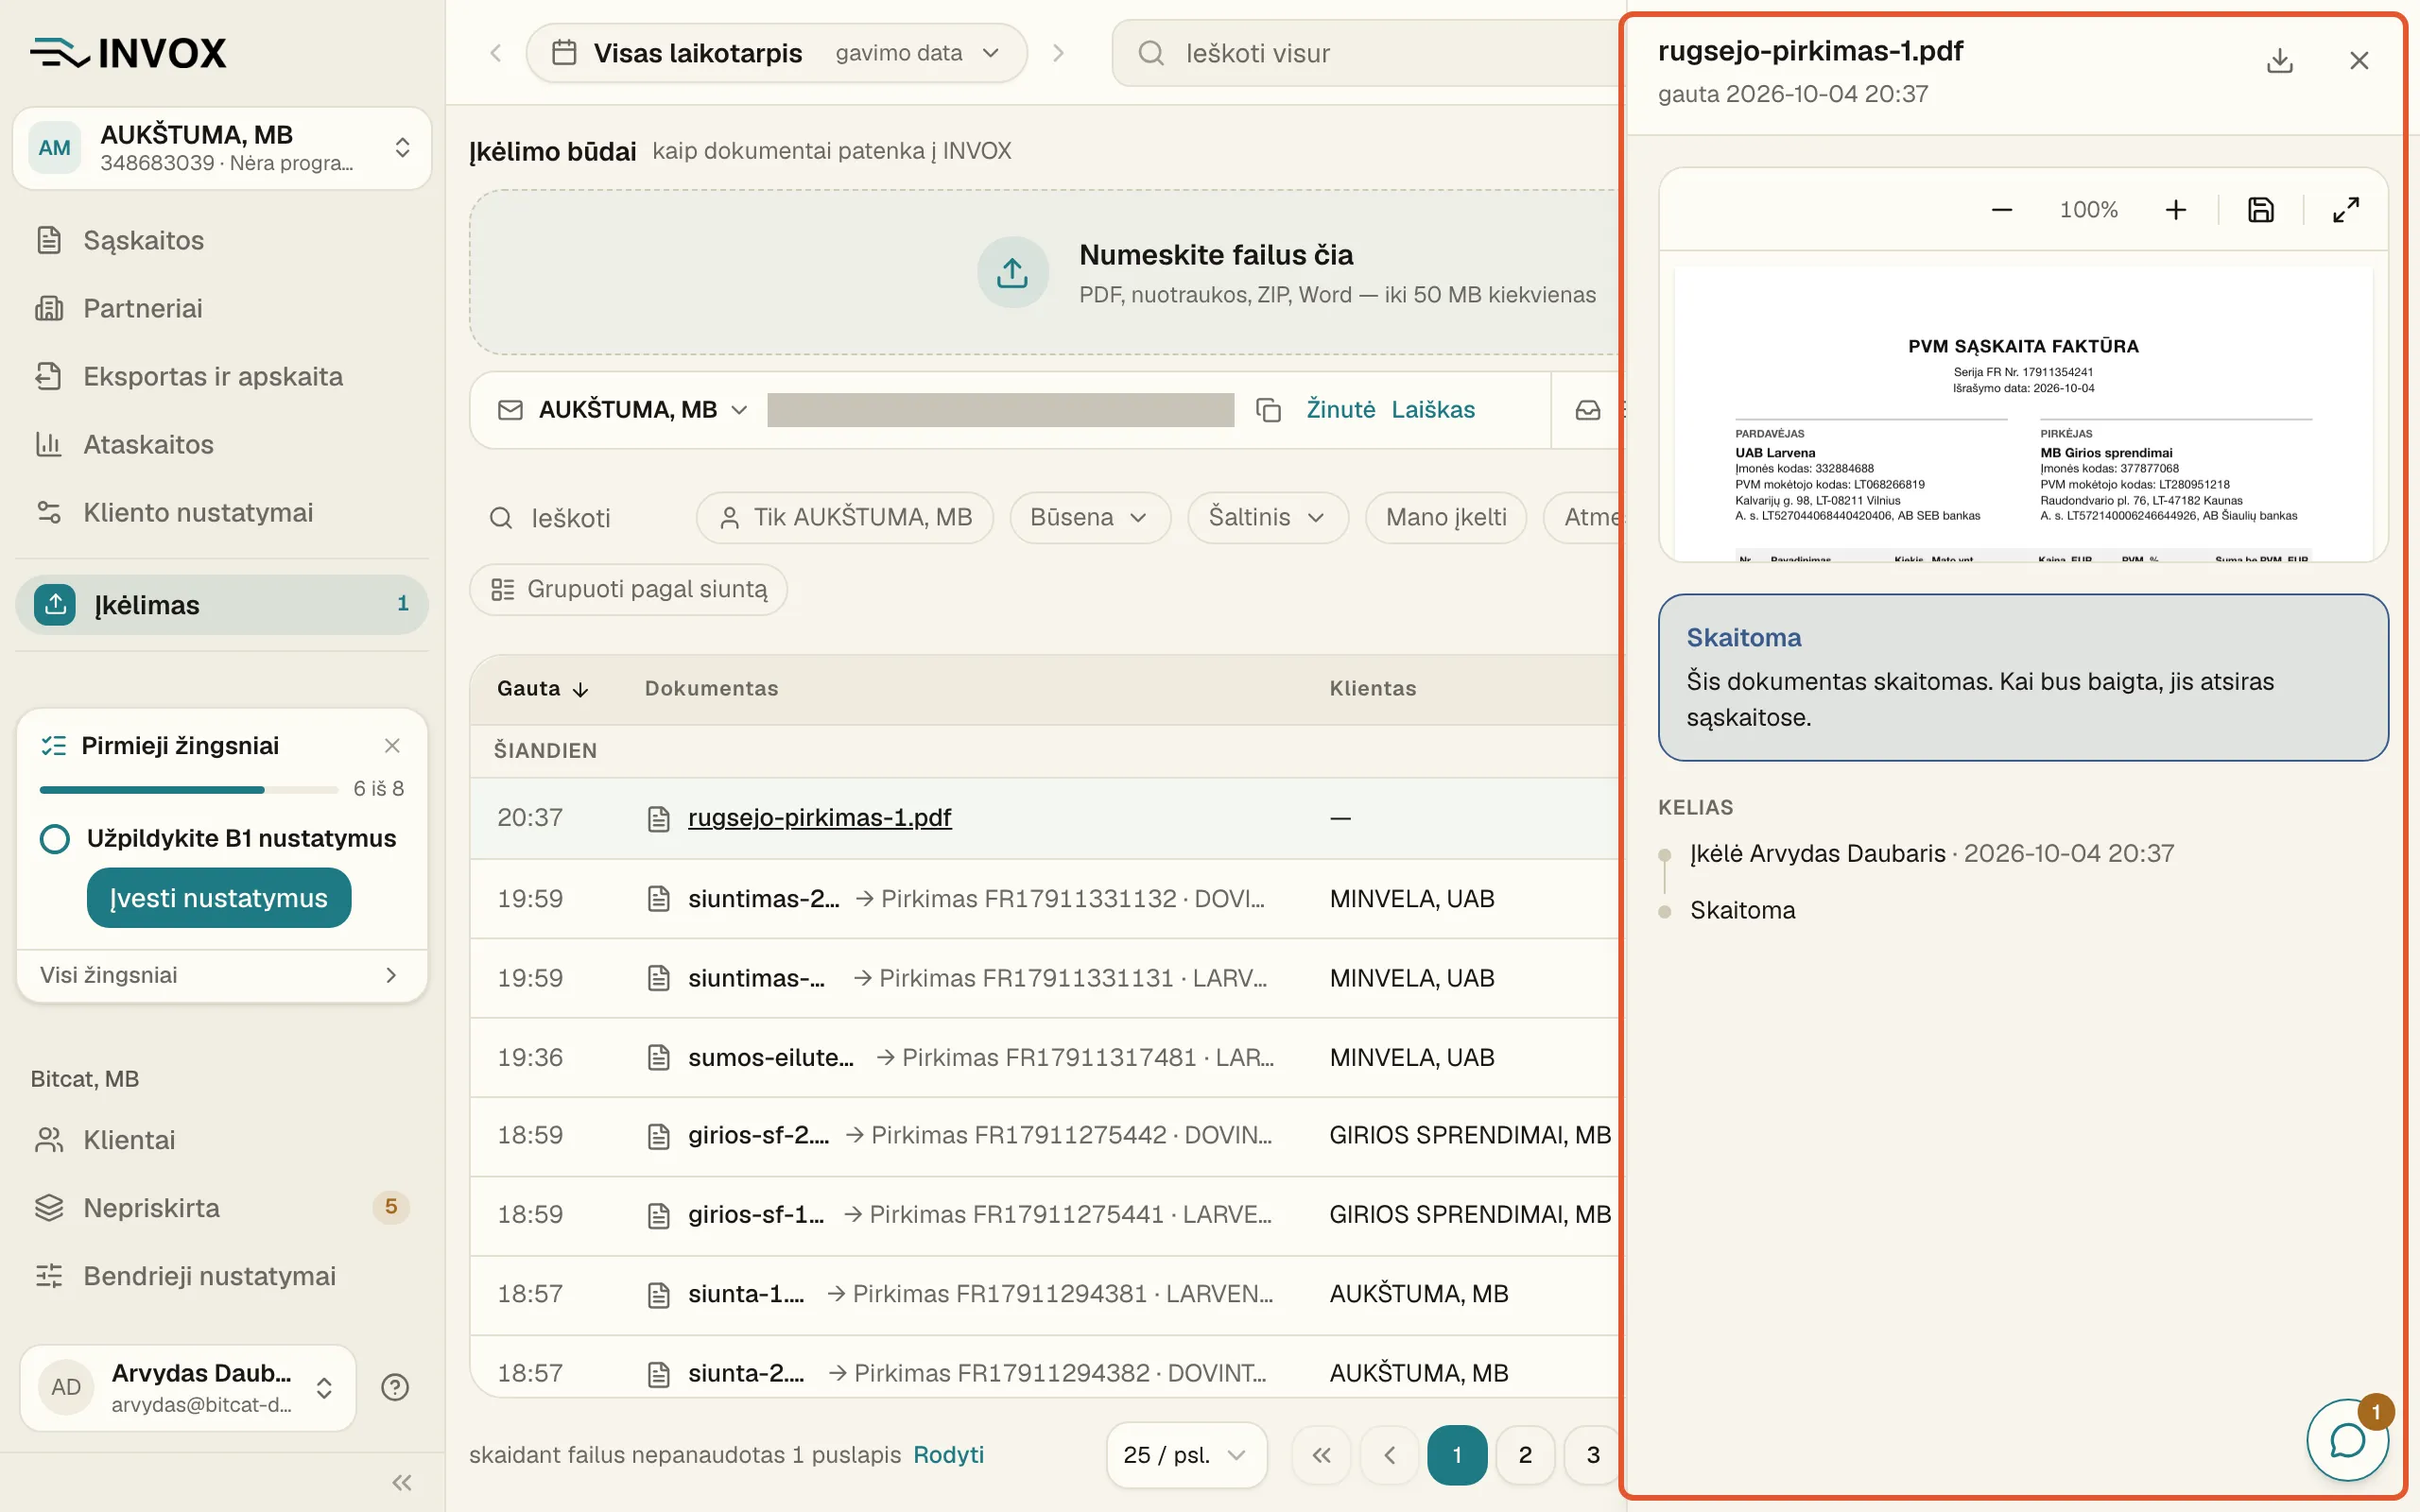Click the save icon in the preview toolbar
The width and height of the screenshot is (2420, 1512).
click(2261, 210)
